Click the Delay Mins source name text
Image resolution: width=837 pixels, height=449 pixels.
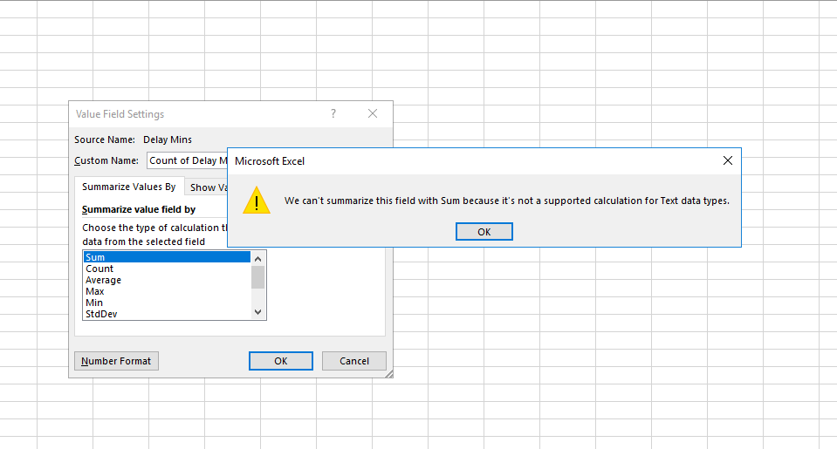pos(167,139)
